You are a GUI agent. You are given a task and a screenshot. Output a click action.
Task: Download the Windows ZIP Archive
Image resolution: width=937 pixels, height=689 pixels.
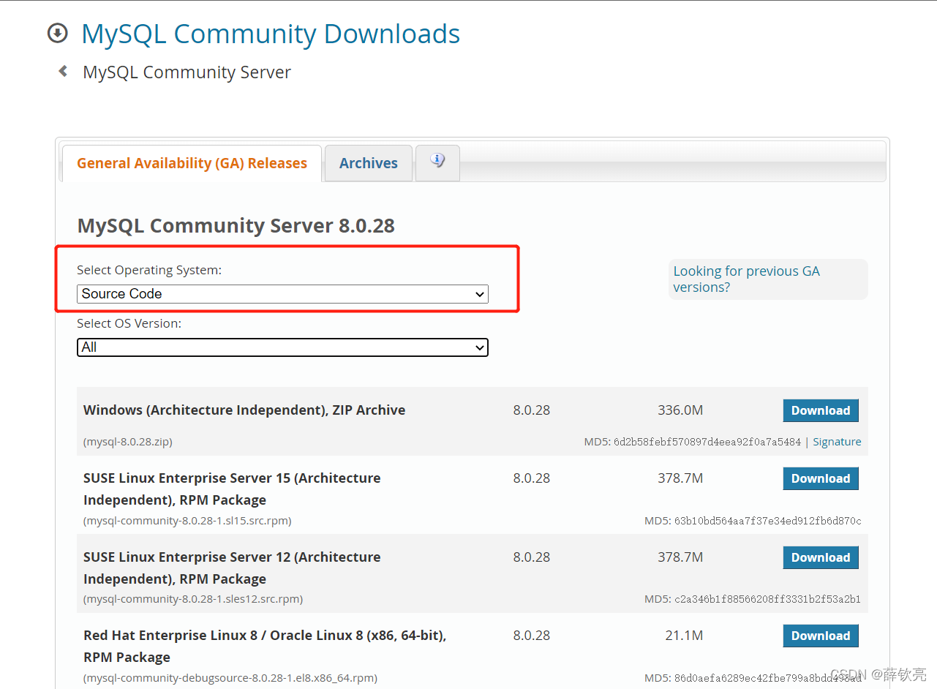tap(821, 410)
